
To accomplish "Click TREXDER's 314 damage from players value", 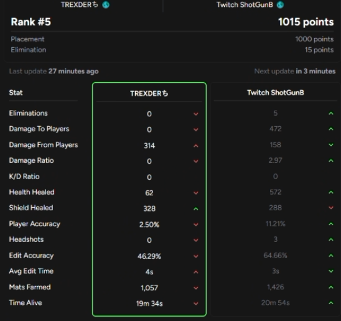I will 149,146.
